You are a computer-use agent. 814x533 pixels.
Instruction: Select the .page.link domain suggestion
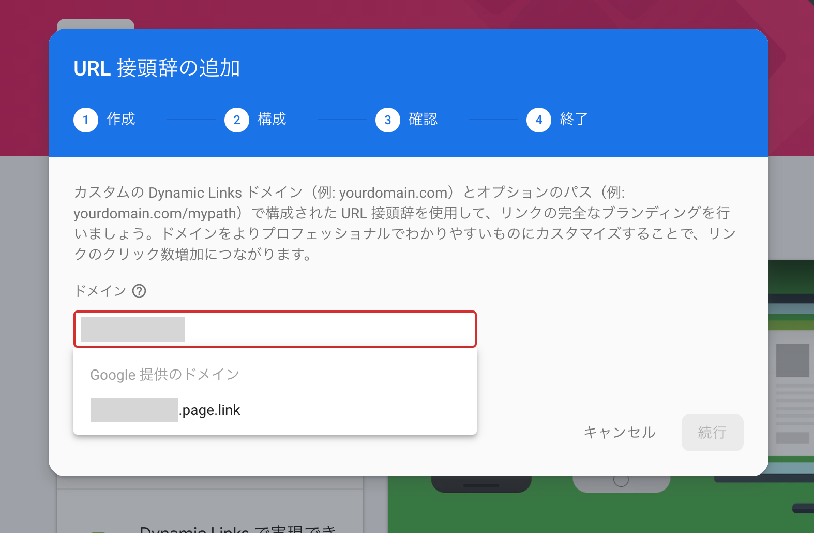pos(275,410)
